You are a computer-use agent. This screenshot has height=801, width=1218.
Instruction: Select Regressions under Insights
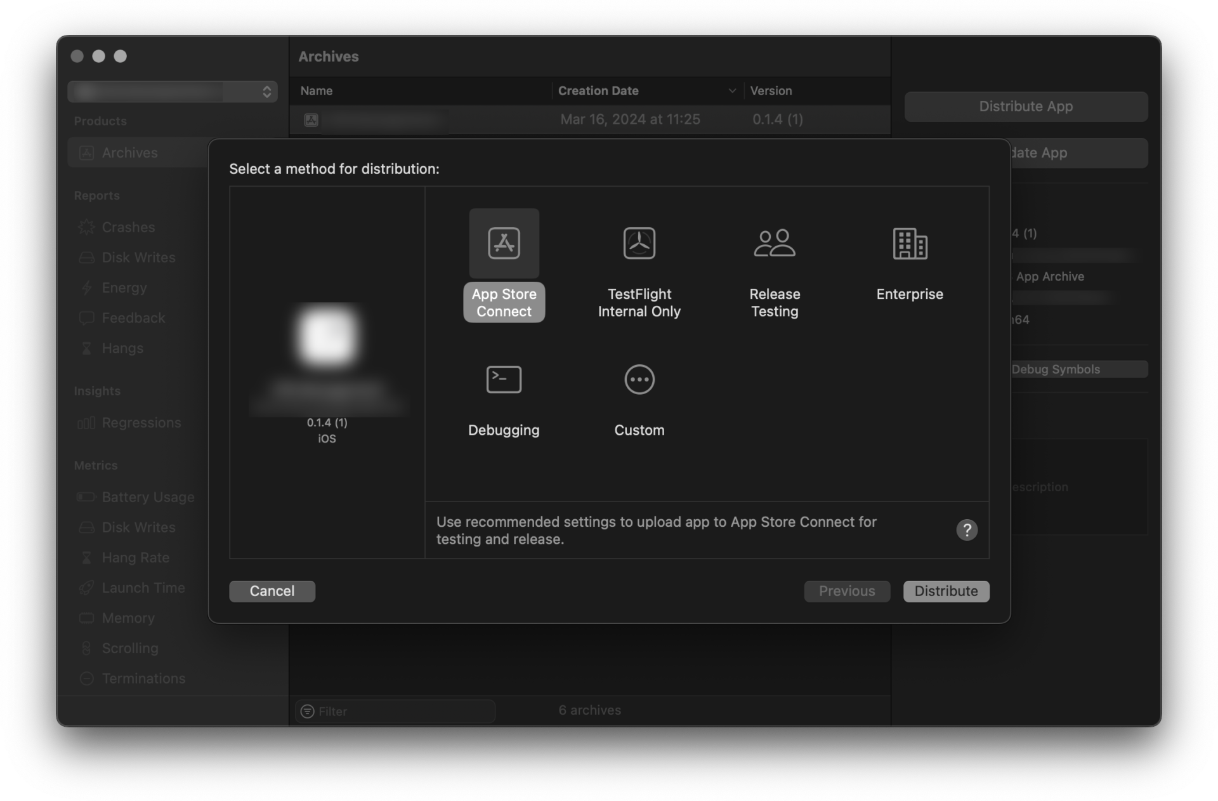[x=141, y=423]
